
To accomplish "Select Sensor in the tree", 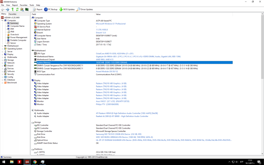I will pos(13,43).
